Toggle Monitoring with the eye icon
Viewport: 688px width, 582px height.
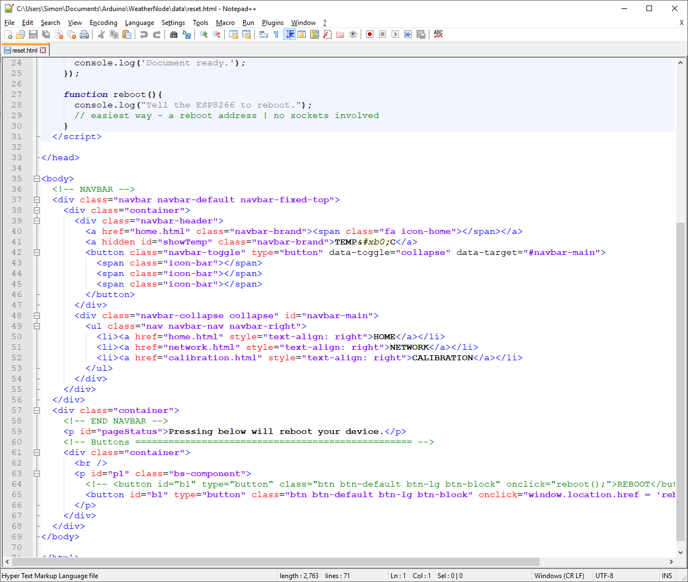tap(353, 34)
